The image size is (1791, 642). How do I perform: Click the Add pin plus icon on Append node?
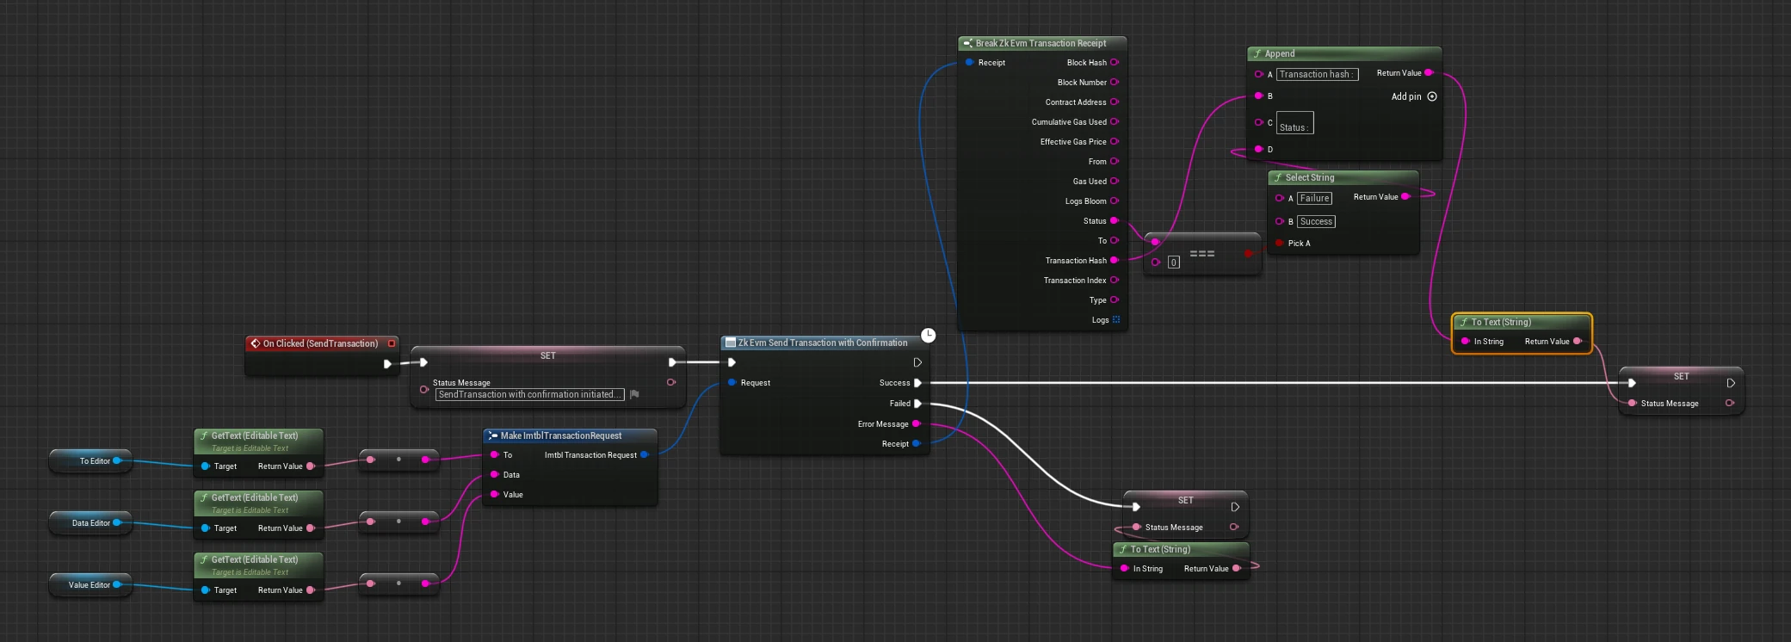click(1432, 96)
